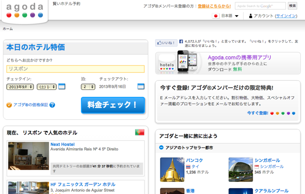
Task: Click Avenida Almirante Reis address text
Action: (x=84, y=149)
